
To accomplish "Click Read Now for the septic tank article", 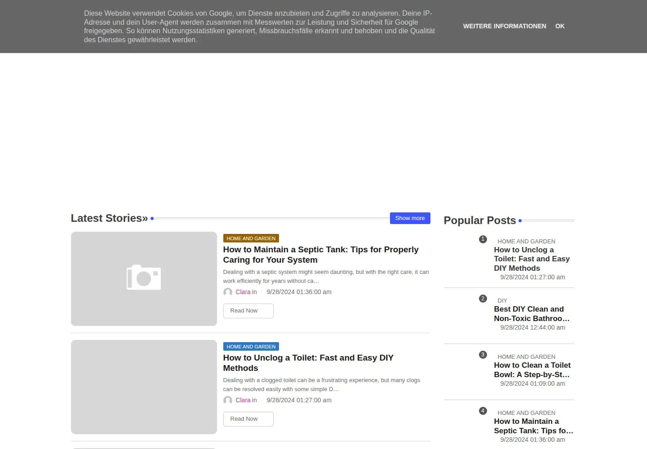I will (x=248, y=311).
